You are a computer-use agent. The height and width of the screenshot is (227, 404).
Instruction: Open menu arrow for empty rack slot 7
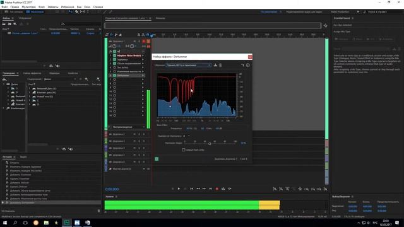click(143, 79)
